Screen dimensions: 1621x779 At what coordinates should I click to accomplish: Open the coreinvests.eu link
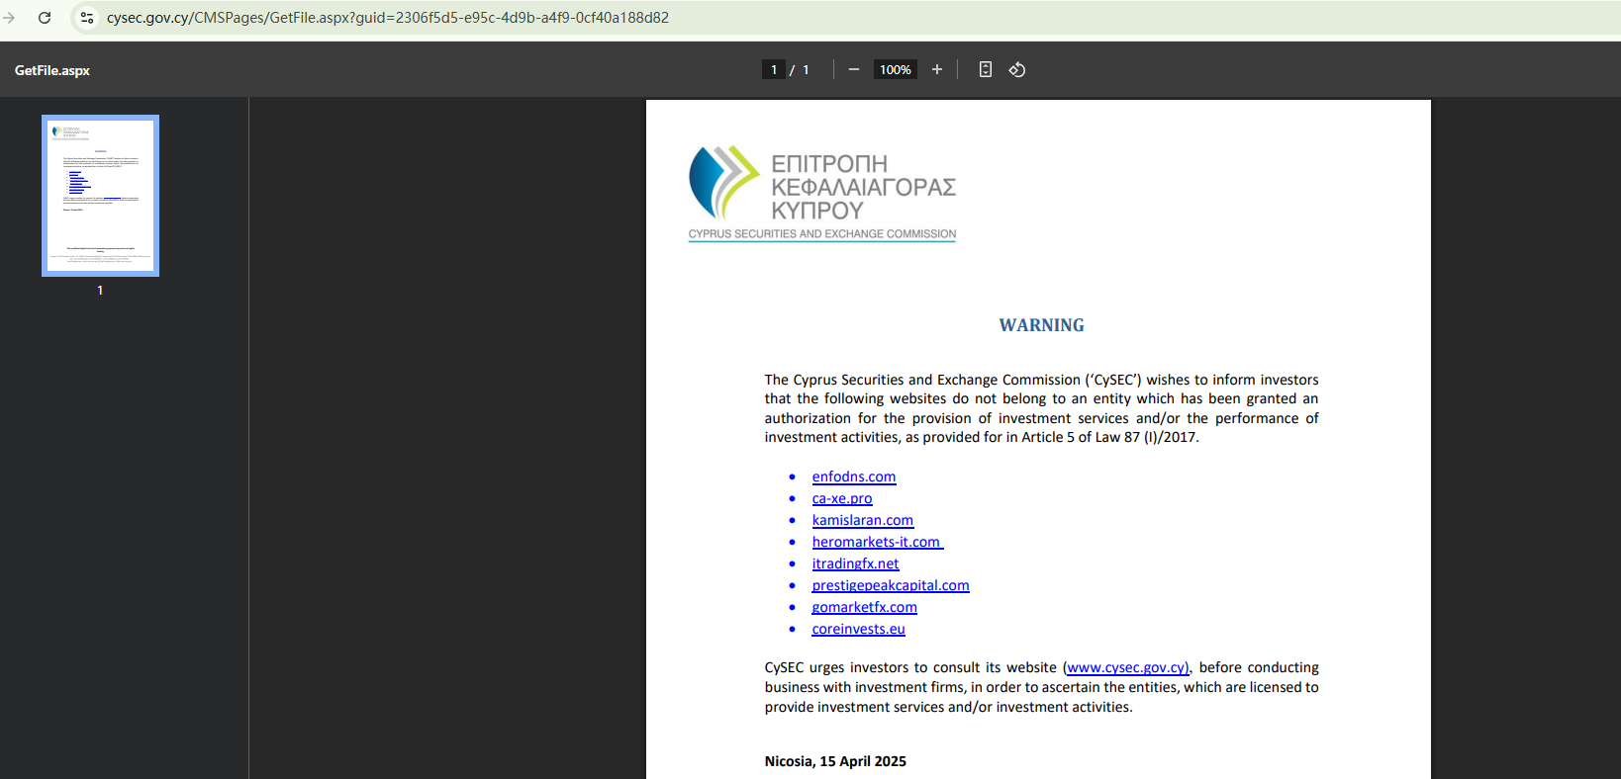[x=859, y=629]
